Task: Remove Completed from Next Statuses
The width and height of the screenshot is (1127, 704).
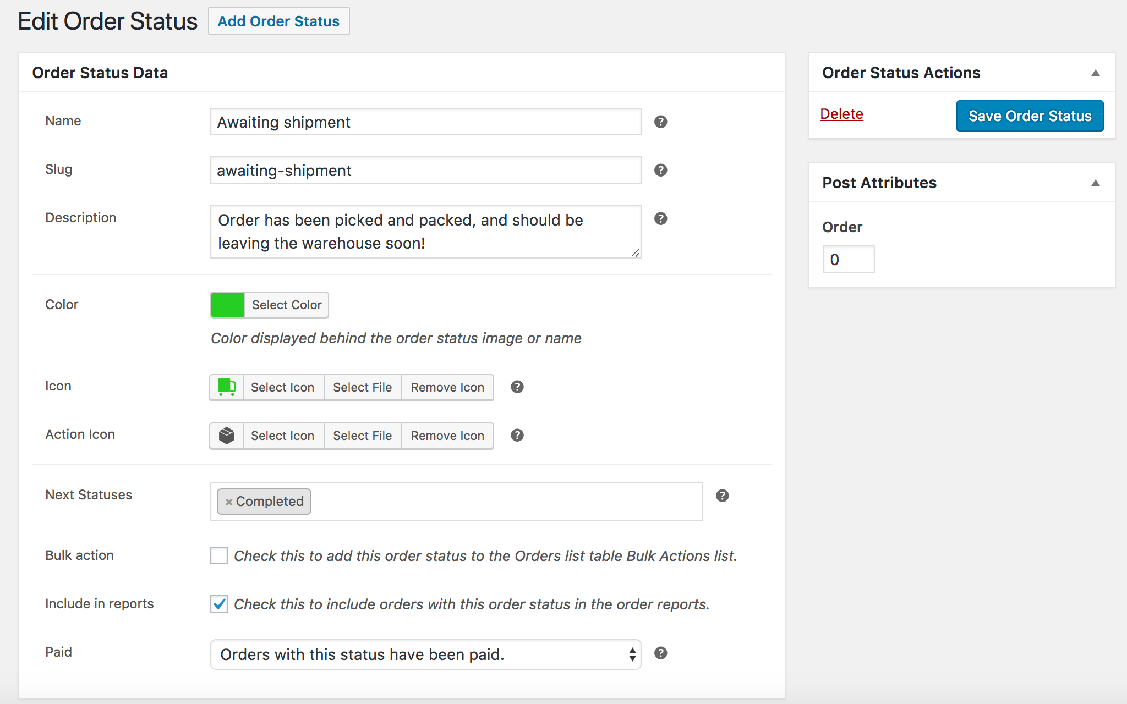Action: coord(229,502)
